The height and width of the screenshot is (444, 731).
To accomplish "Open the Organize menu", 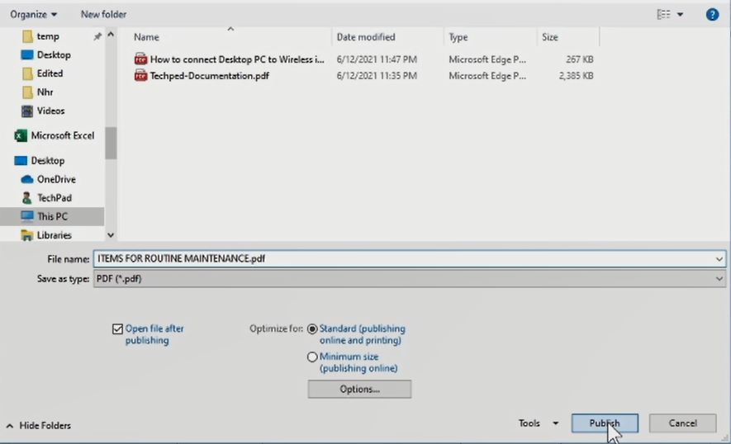I will pyautogui.click(x=33, y=14).
